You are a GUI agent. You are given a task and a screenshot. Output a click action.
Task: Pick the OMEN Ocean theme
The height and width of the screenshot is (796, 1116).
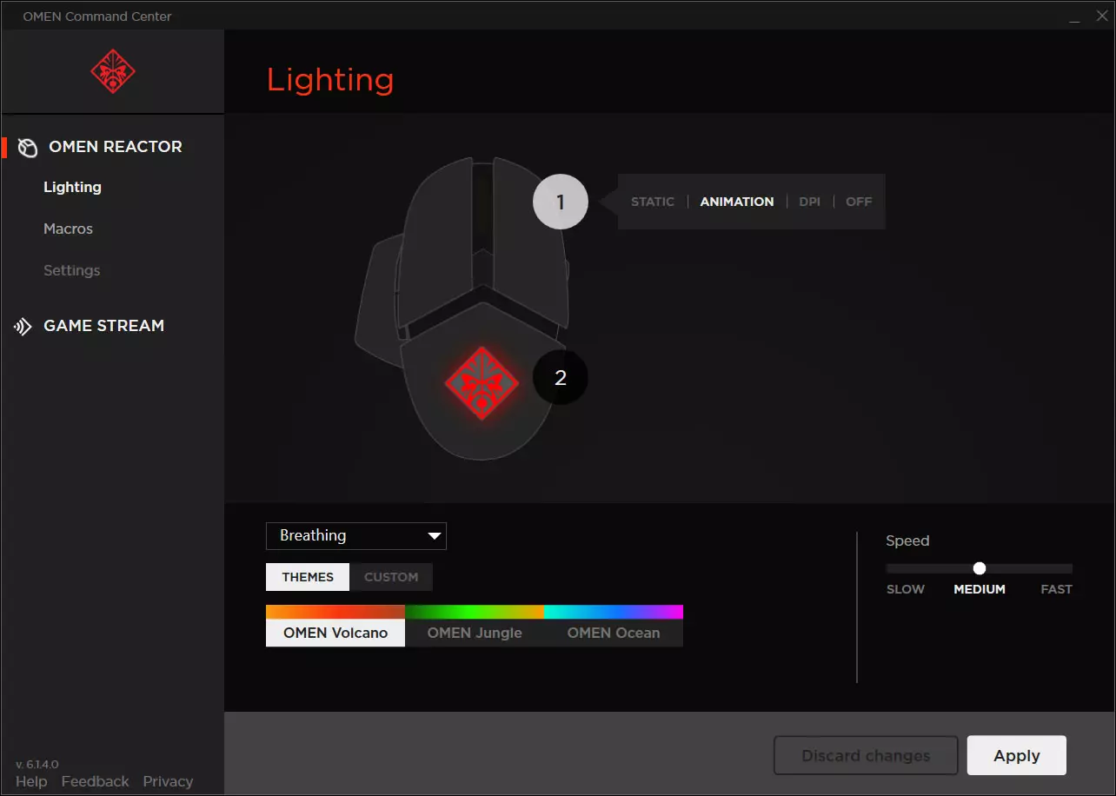tap(614, 626)
